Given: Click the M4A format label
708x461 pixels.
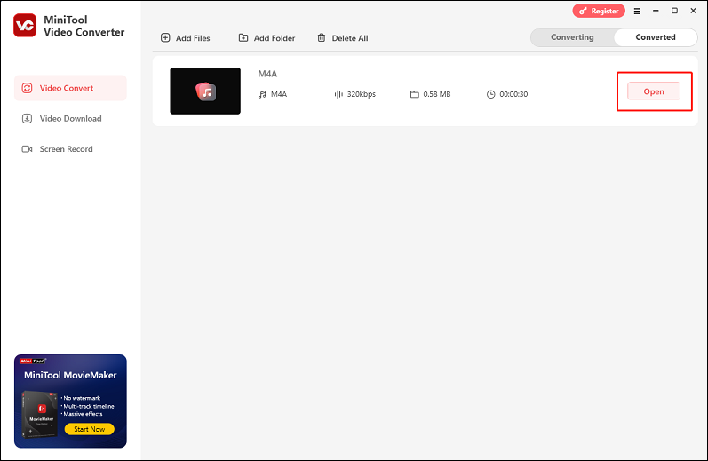Looking at the screenshot, I should pyautogui.click(x=279, y=94).
